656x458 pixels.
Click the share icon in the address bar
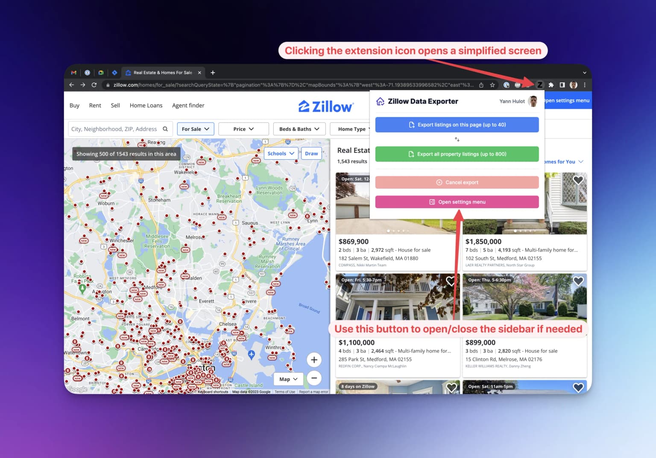coord(481,85)
